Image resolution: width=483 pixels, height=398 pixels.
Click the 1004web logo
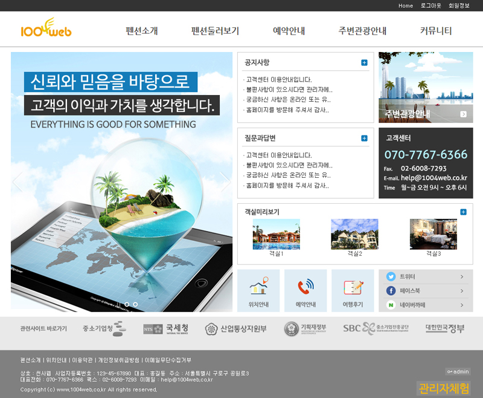(x=46, y=29)
